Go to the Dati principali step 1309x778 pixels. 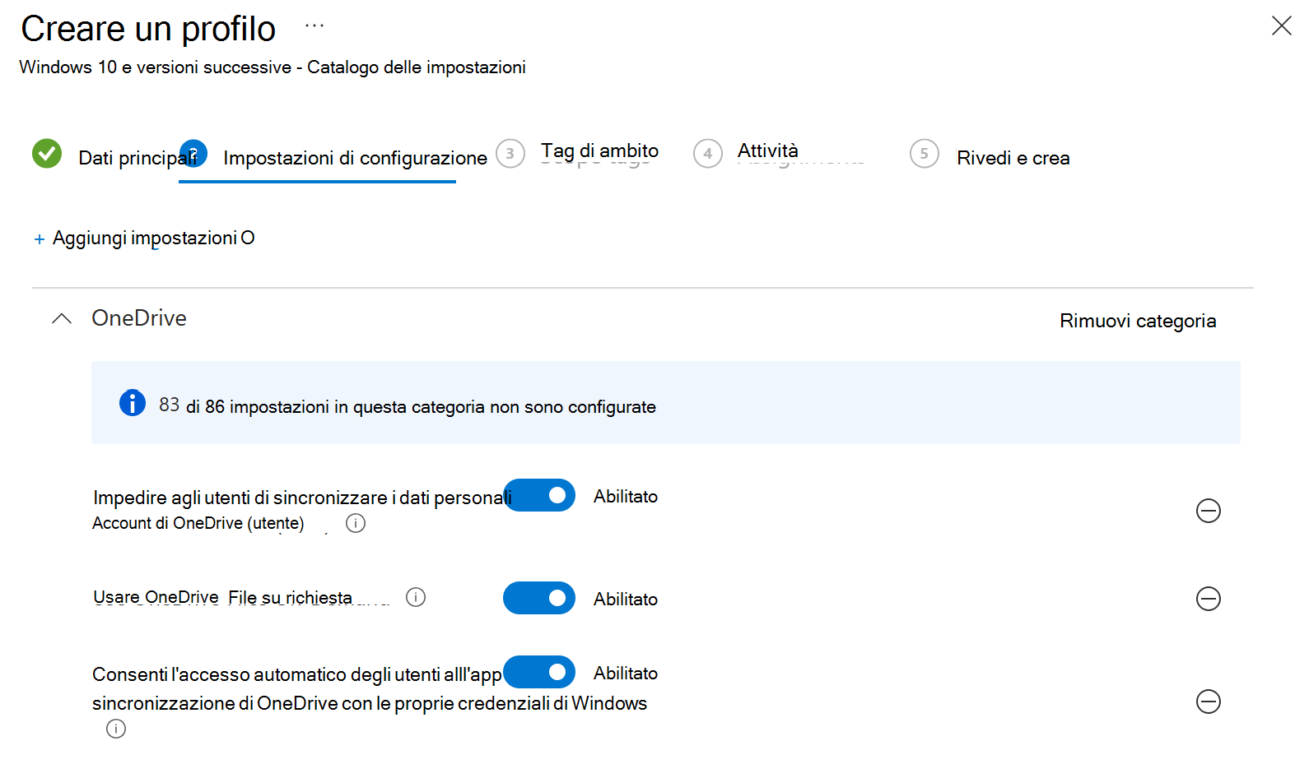click(x=137, y=158)
